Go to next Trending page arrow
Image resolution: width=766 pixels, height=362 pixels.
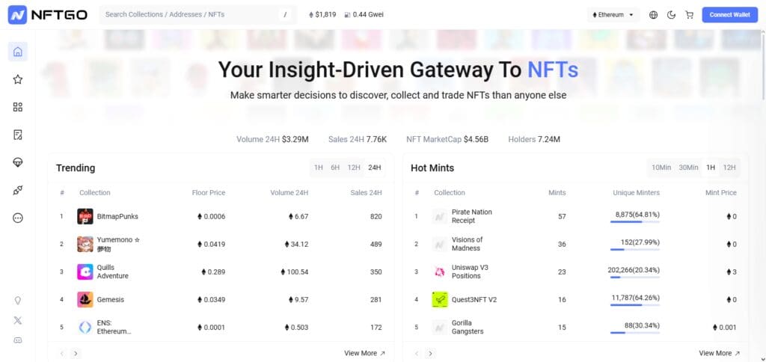click(x=76, y=353)
